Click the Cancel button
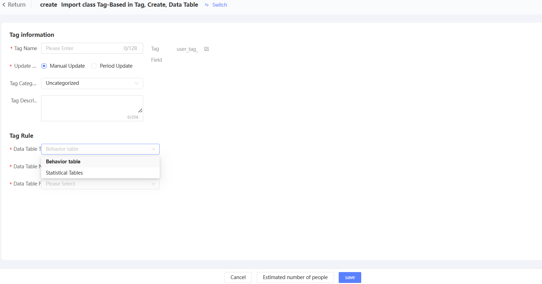The width and height of the screenshot is (542, 284). point(238,277)
